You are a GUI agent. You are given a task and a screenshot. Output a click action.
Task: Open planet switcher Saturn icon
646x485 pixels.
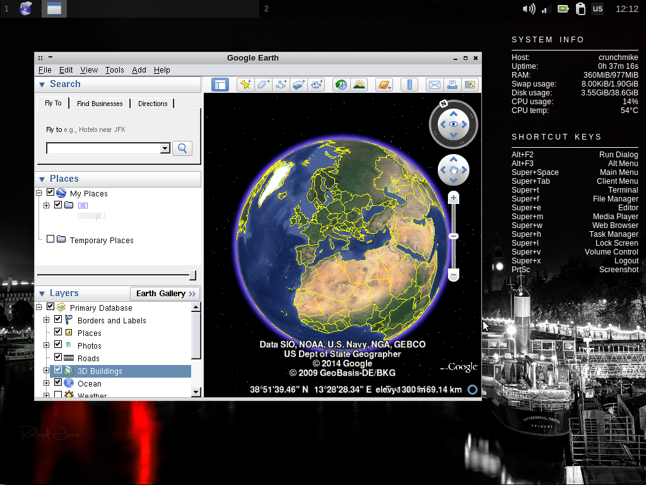click(384, 85)
